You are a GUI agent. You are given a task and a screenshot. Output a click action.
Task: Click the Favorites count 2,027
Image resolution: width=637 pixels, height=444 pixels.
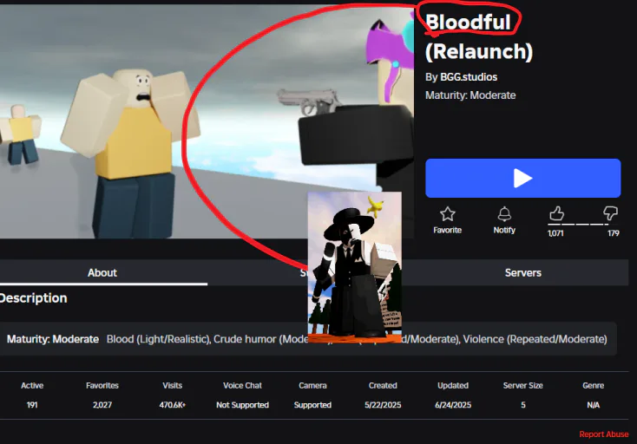(x=102, y=405)
